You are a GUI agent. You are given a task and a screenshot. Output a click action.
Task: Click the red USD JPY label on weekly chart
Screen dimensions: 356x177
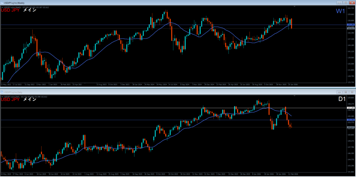(10, 10)
